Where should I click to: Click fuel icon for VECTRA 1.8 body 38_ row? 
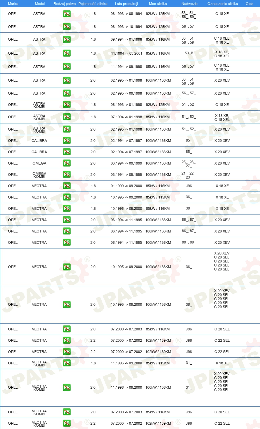[x=67, y=209]
